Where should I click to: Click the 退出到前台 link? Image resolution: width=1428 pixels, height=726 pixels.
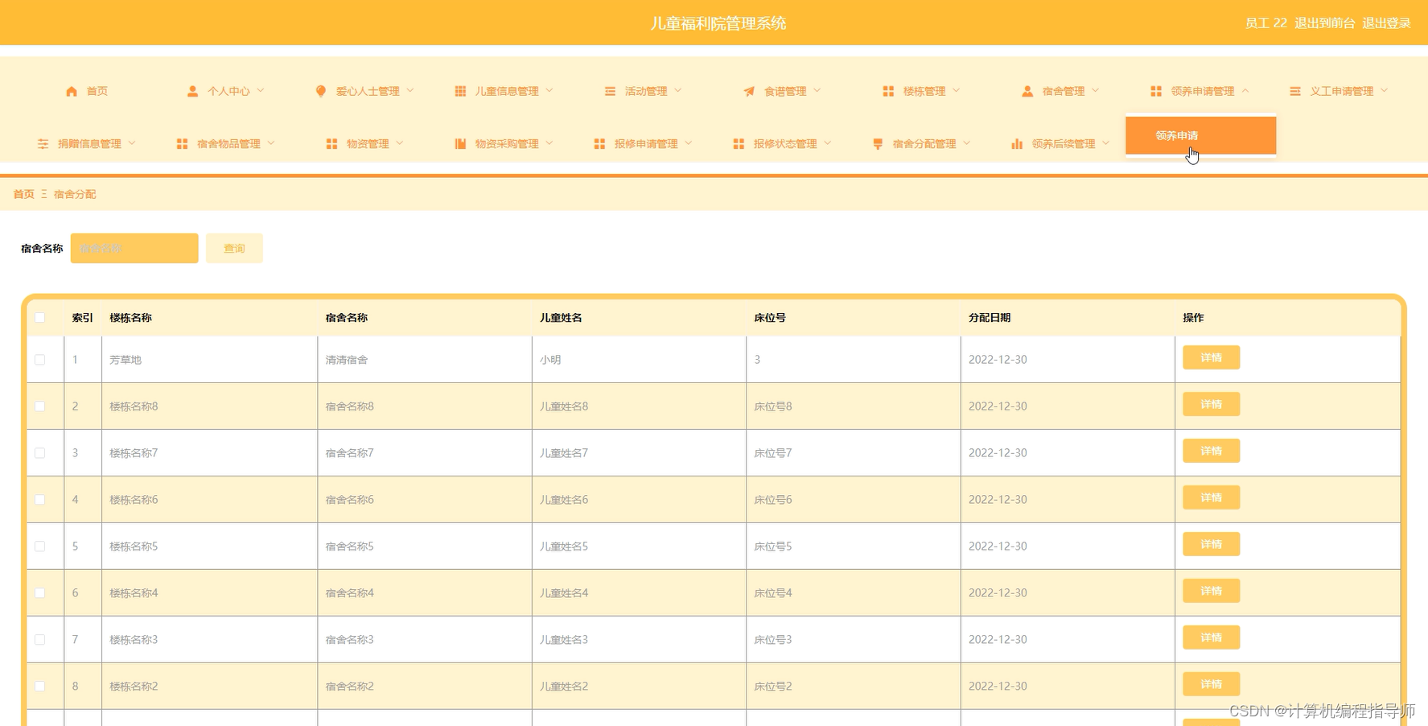coord(1324,23)
